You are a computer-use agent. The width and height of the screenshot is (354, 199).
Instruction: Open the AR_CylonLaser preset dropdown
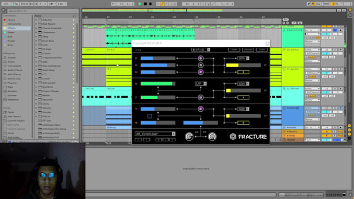pos(155,134)
